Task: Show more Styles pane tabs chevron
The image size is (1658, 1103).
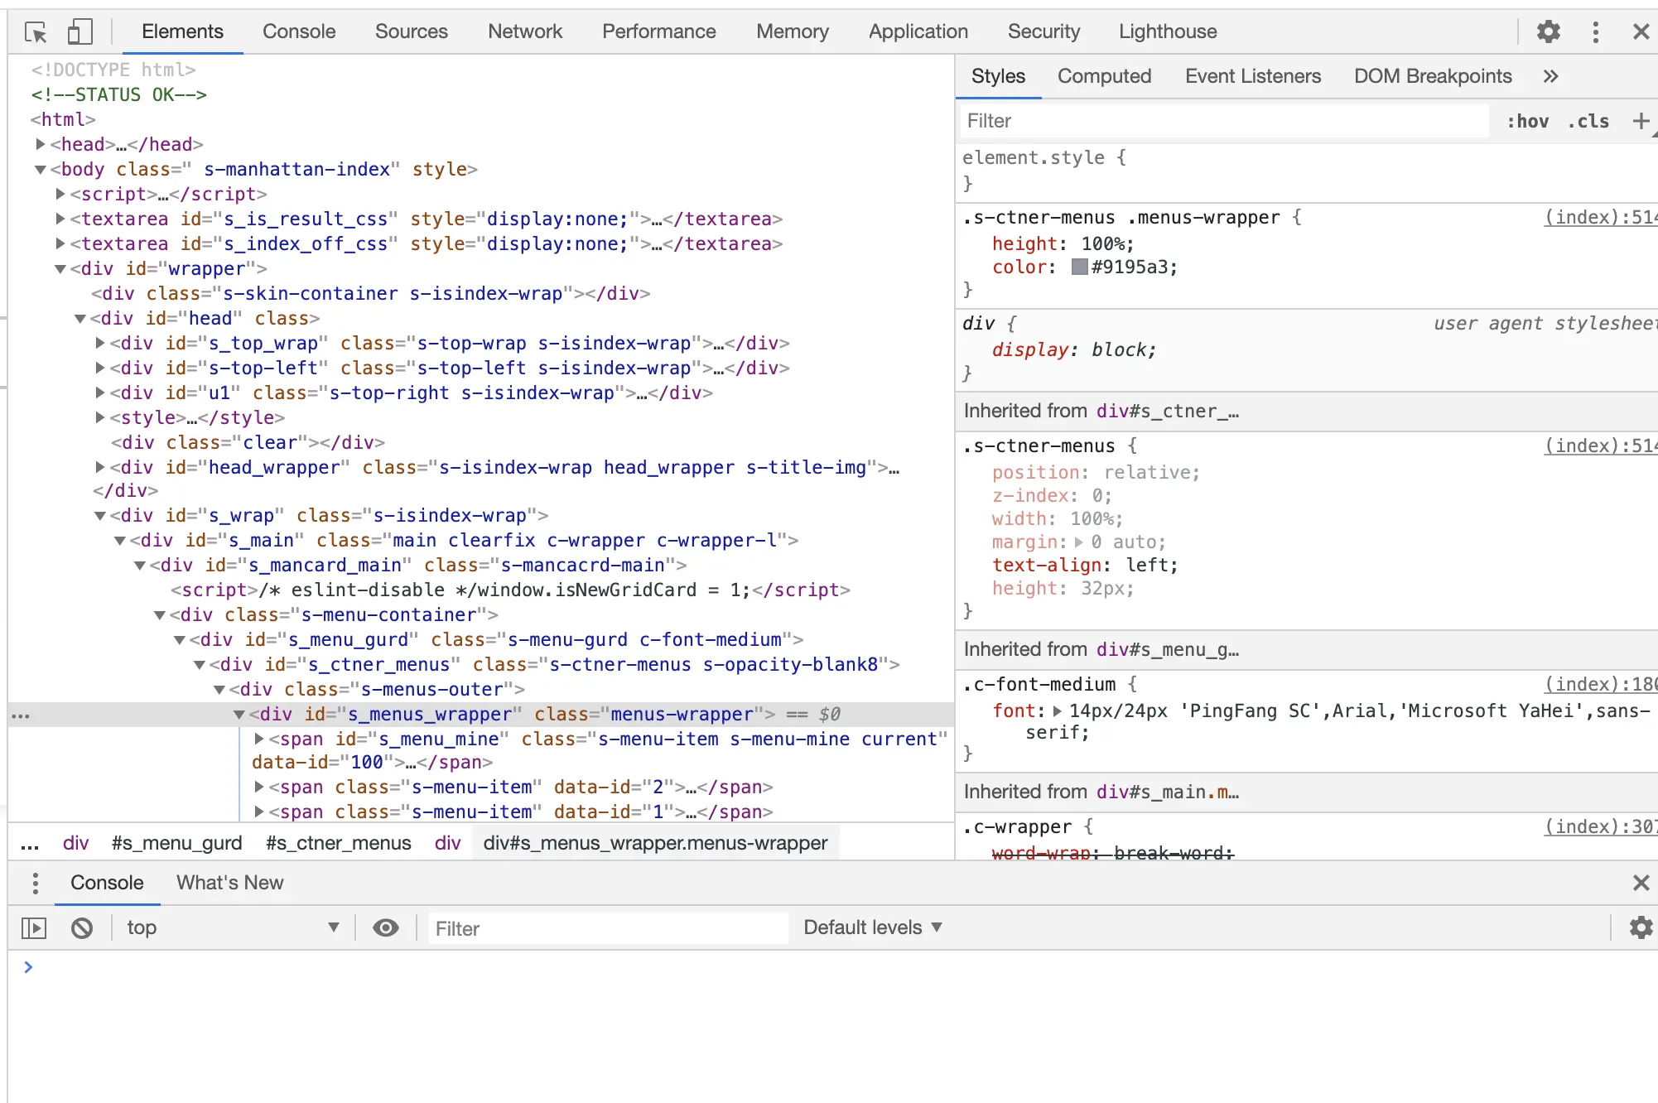Action: (1550, 76)
